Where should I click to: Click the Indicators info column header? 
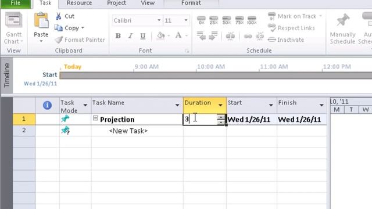pyautogui.click(x=47, y=105)
